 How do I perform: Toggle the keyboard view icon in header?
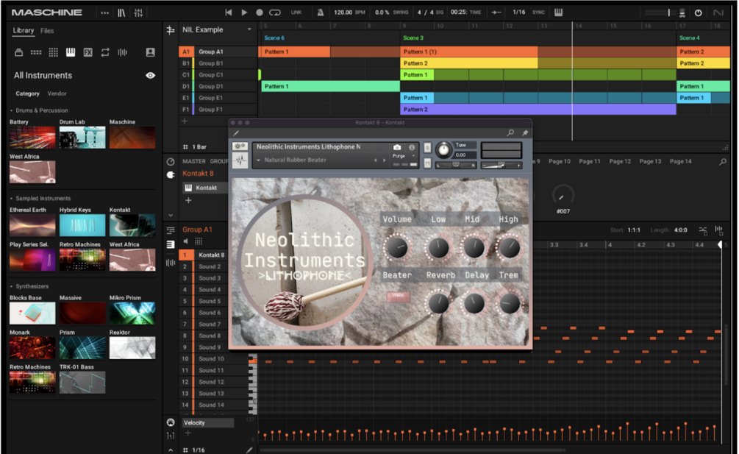[559, 13]
